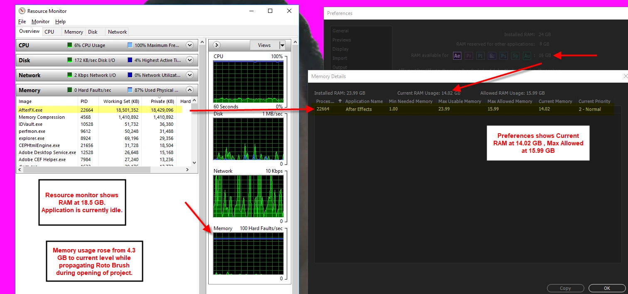
Task: Open the Monitor menu
Action: [40, 22]
